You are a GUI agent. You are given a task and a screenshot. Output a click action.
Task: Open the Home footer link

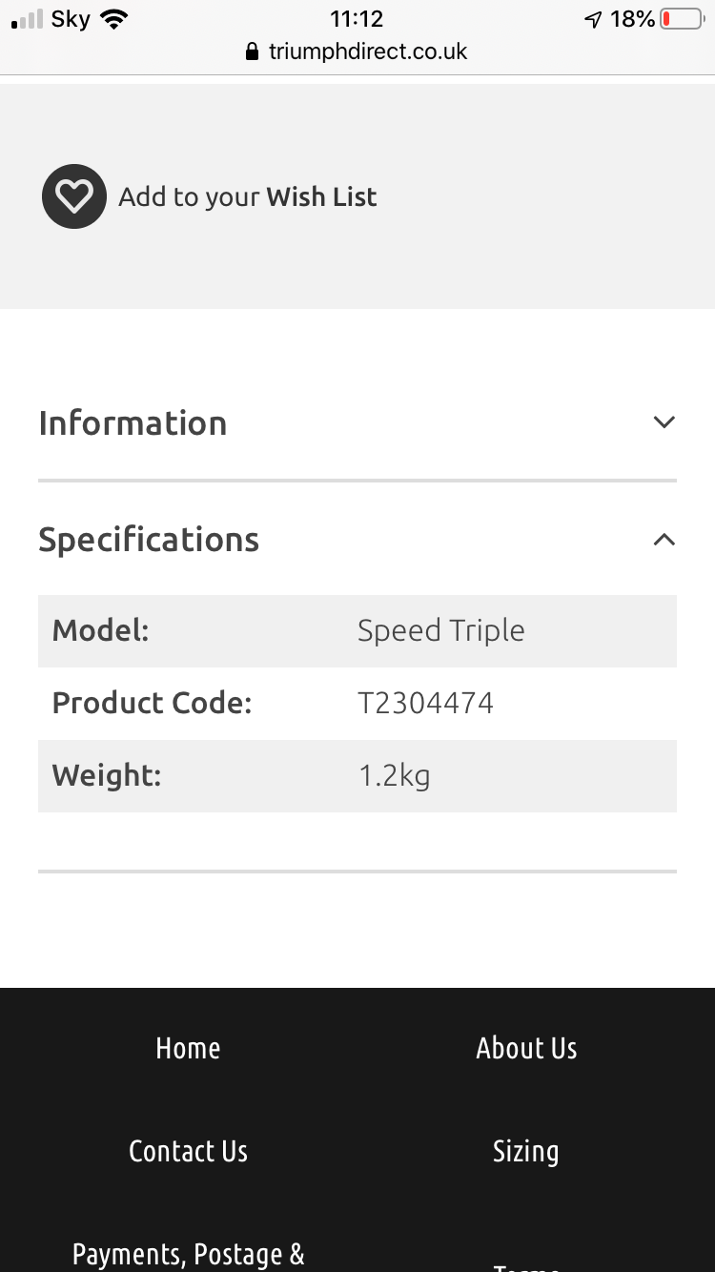coord(188,1048)
